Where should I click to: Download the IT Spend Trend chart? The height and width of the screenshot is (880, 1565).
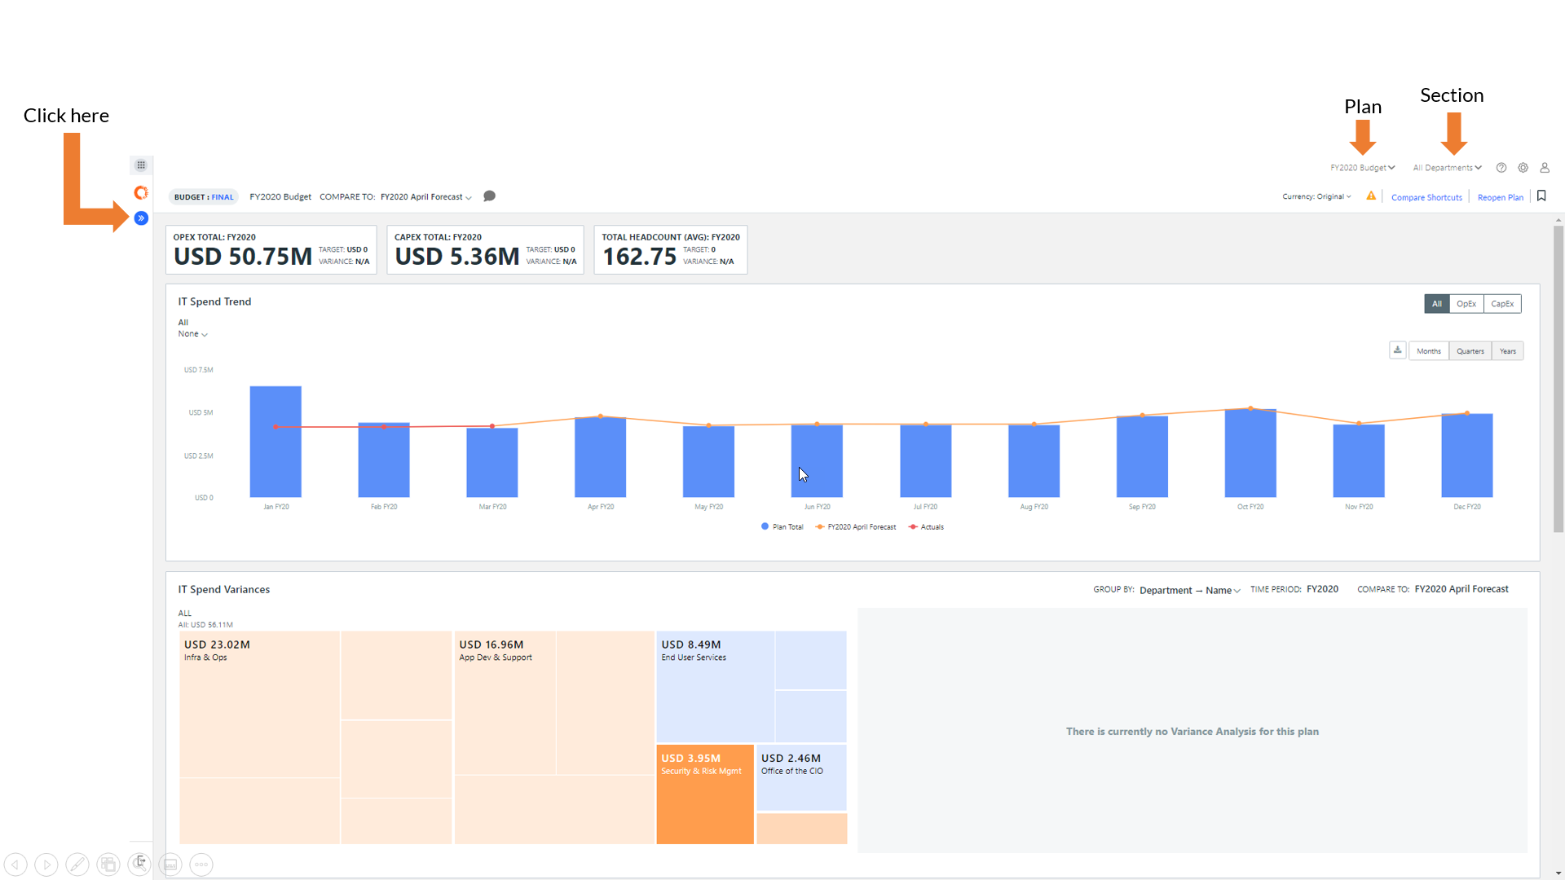point(1397,350)
